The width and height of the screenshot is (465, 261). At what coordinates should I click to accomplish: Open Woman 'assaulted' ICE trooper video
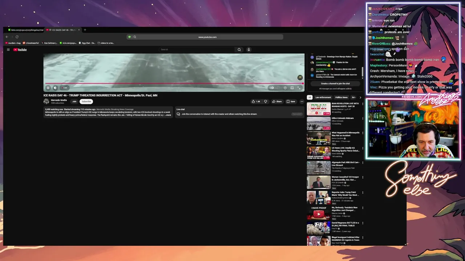point(319,182)
